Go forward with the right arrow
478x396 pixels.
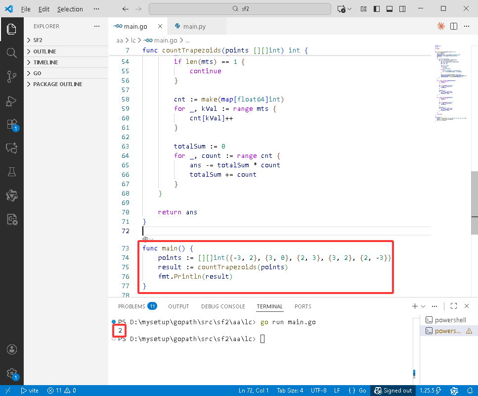coord(138,9)
